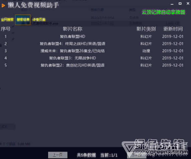Click the 更新时间 column header
This screenshot has height=159, width=191.
pos(173,29)
